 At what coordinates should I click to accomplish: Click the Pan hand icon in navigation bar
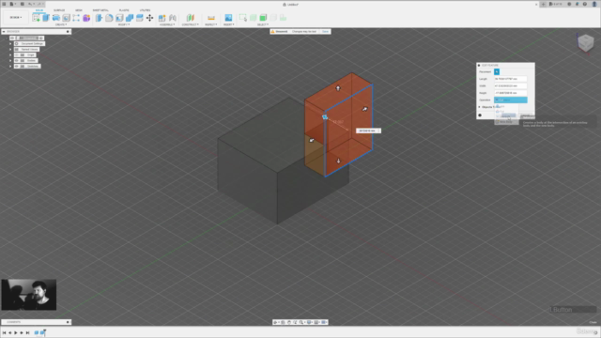point(289,322)
